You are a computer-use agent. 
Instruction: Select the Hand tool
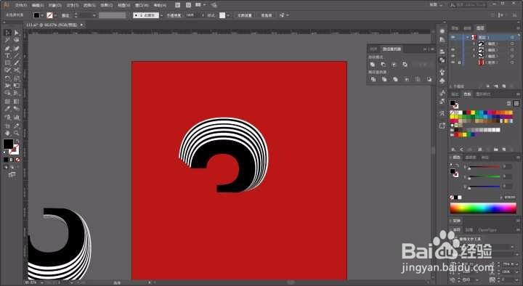(8, 133)
